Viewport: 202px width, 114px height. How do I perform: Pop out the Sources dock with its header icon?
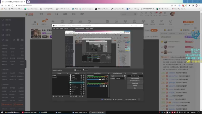click(85, 73)
